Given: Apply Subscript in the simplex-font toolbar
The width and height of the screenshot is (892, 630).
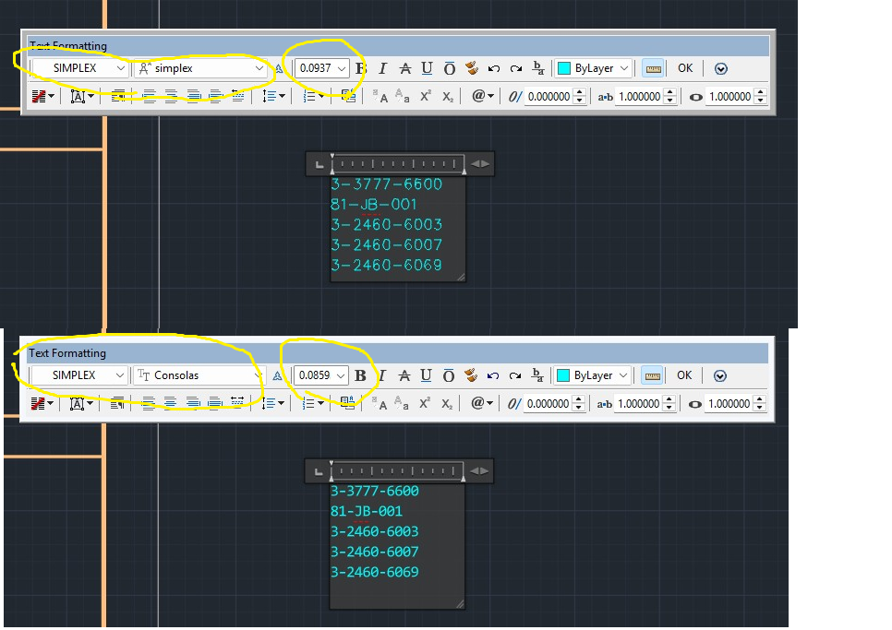Looking at the screenshot, I should 448,97.
